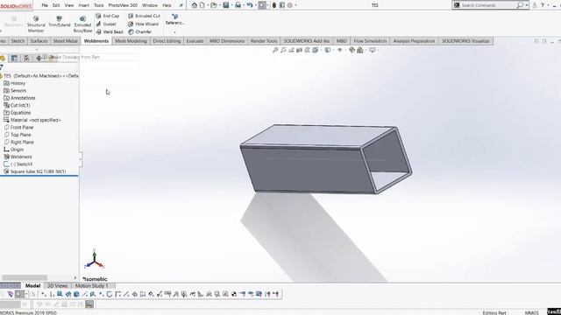
Task: Open the Motion Study 1 tab
Action: (x=91, y=286)
